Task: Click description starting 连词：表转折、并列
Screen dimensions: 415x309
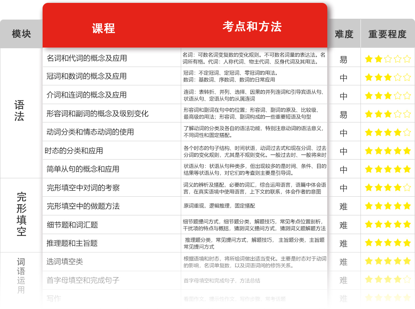Action: tap(254, 95)
